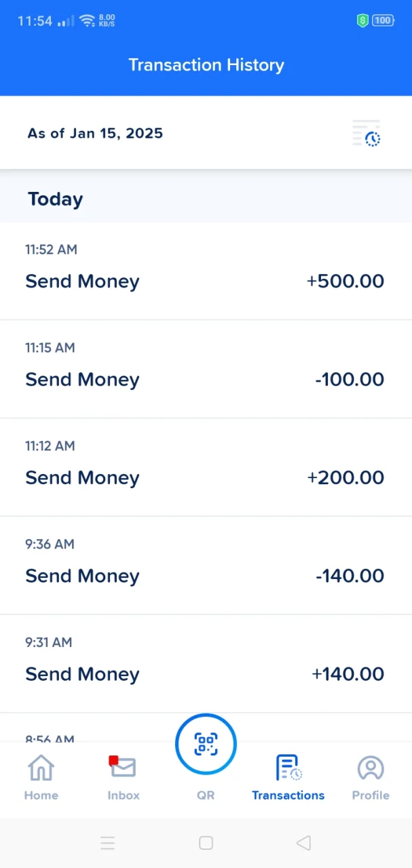
Task: Select the Transactions icon in bottom bar
Action: click(x=288, y=768)
